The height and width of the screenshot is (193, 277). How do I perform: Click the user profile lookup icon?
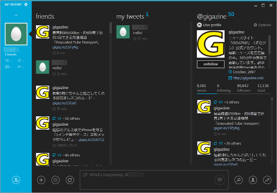click(253, 180)
